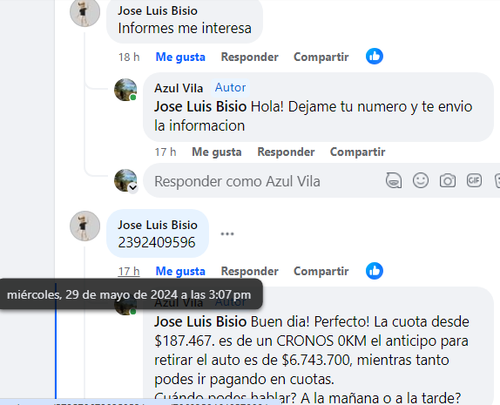Share the 'Informes me interesa' comment
Screen dimensions: 500x405
(321, 57)
